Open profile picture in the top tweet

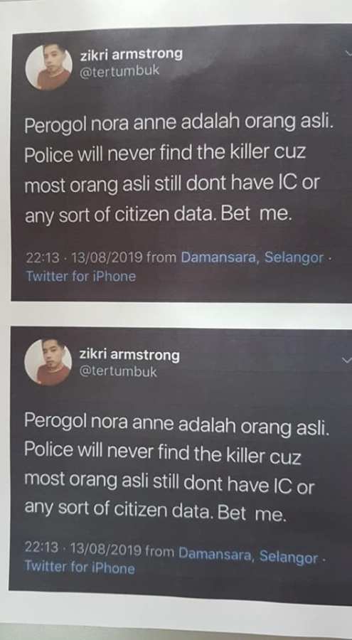pyautogui.click(x=48, y=67)
